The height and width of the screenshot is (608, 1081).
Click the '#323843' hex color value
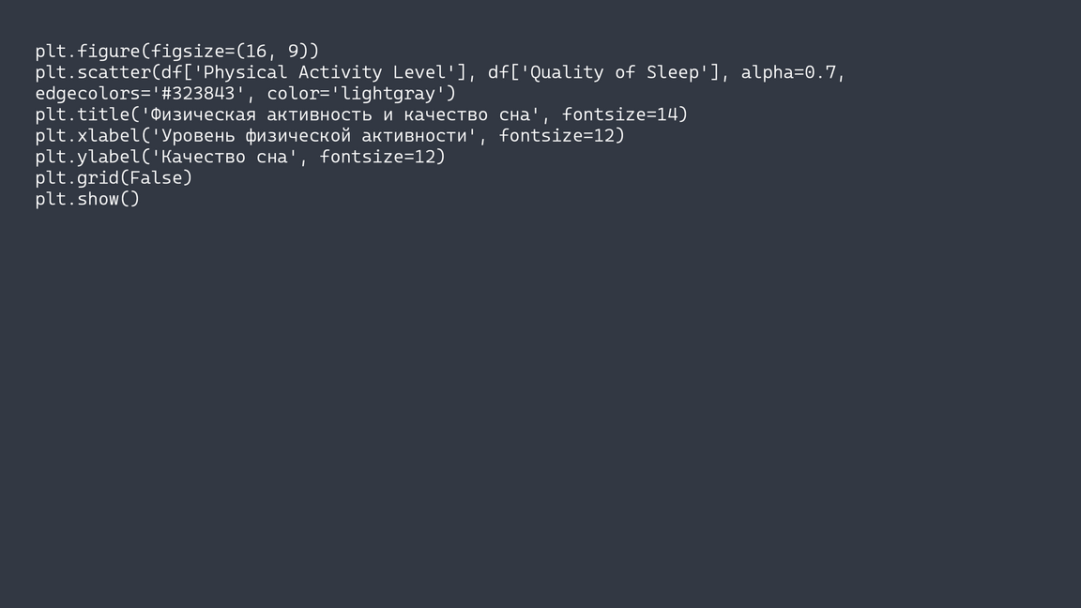pos(198,93)
